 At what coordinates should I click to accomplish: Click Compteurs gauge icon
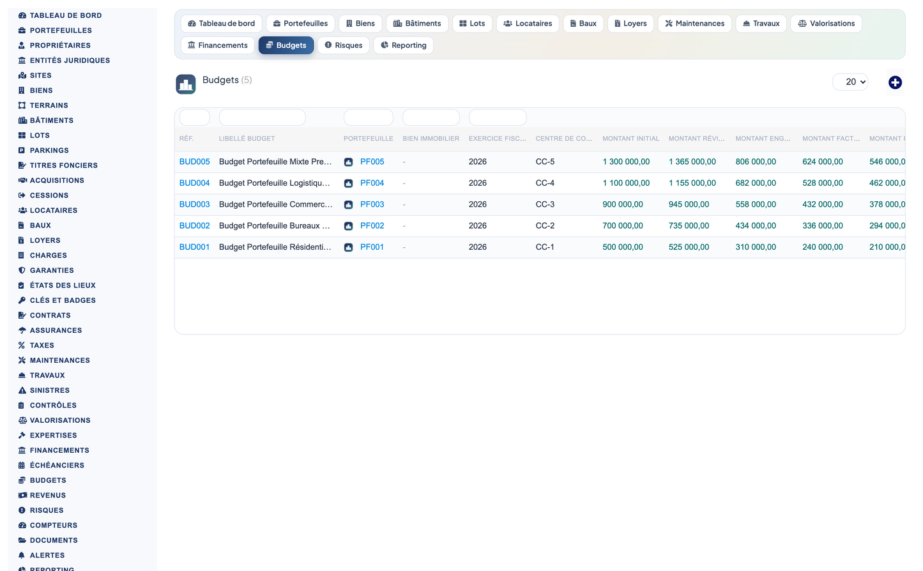click(22, 526)
